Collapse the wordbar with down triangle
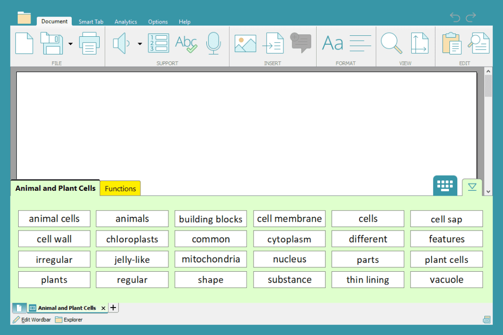The height and width of the screenshot is (335, 503). tap(472, 187)
